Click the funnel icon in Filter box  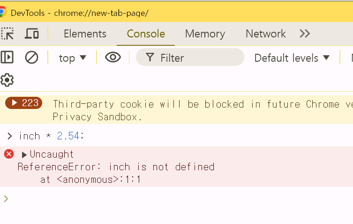(150, 58)
